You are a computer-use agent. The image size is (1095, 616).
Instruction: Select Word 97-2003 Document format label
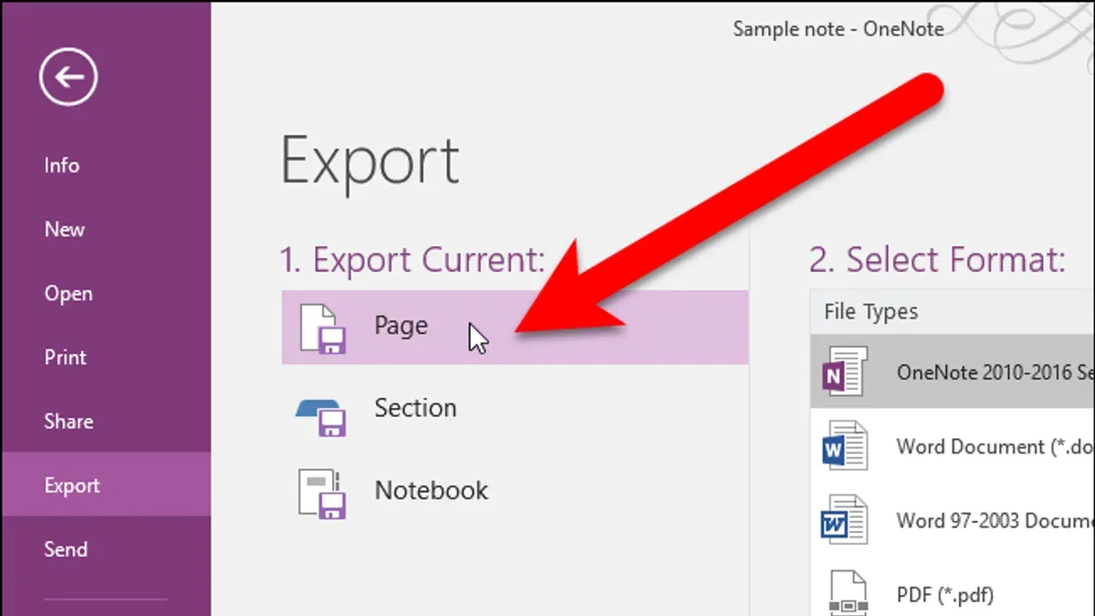996,520
